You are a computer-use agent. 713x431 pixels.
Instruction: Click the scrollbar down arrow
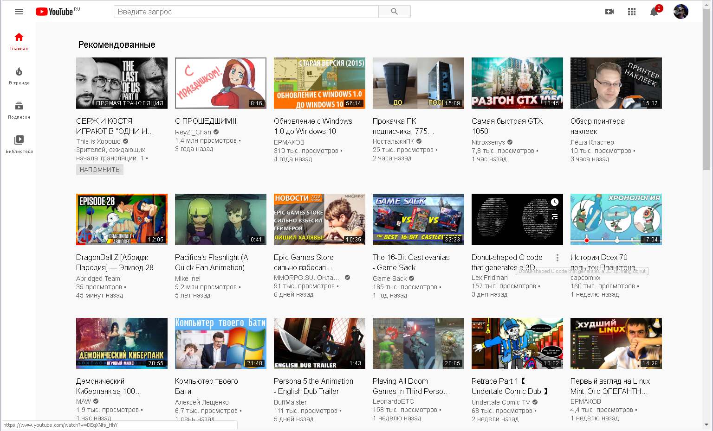(x=707, y=425)
